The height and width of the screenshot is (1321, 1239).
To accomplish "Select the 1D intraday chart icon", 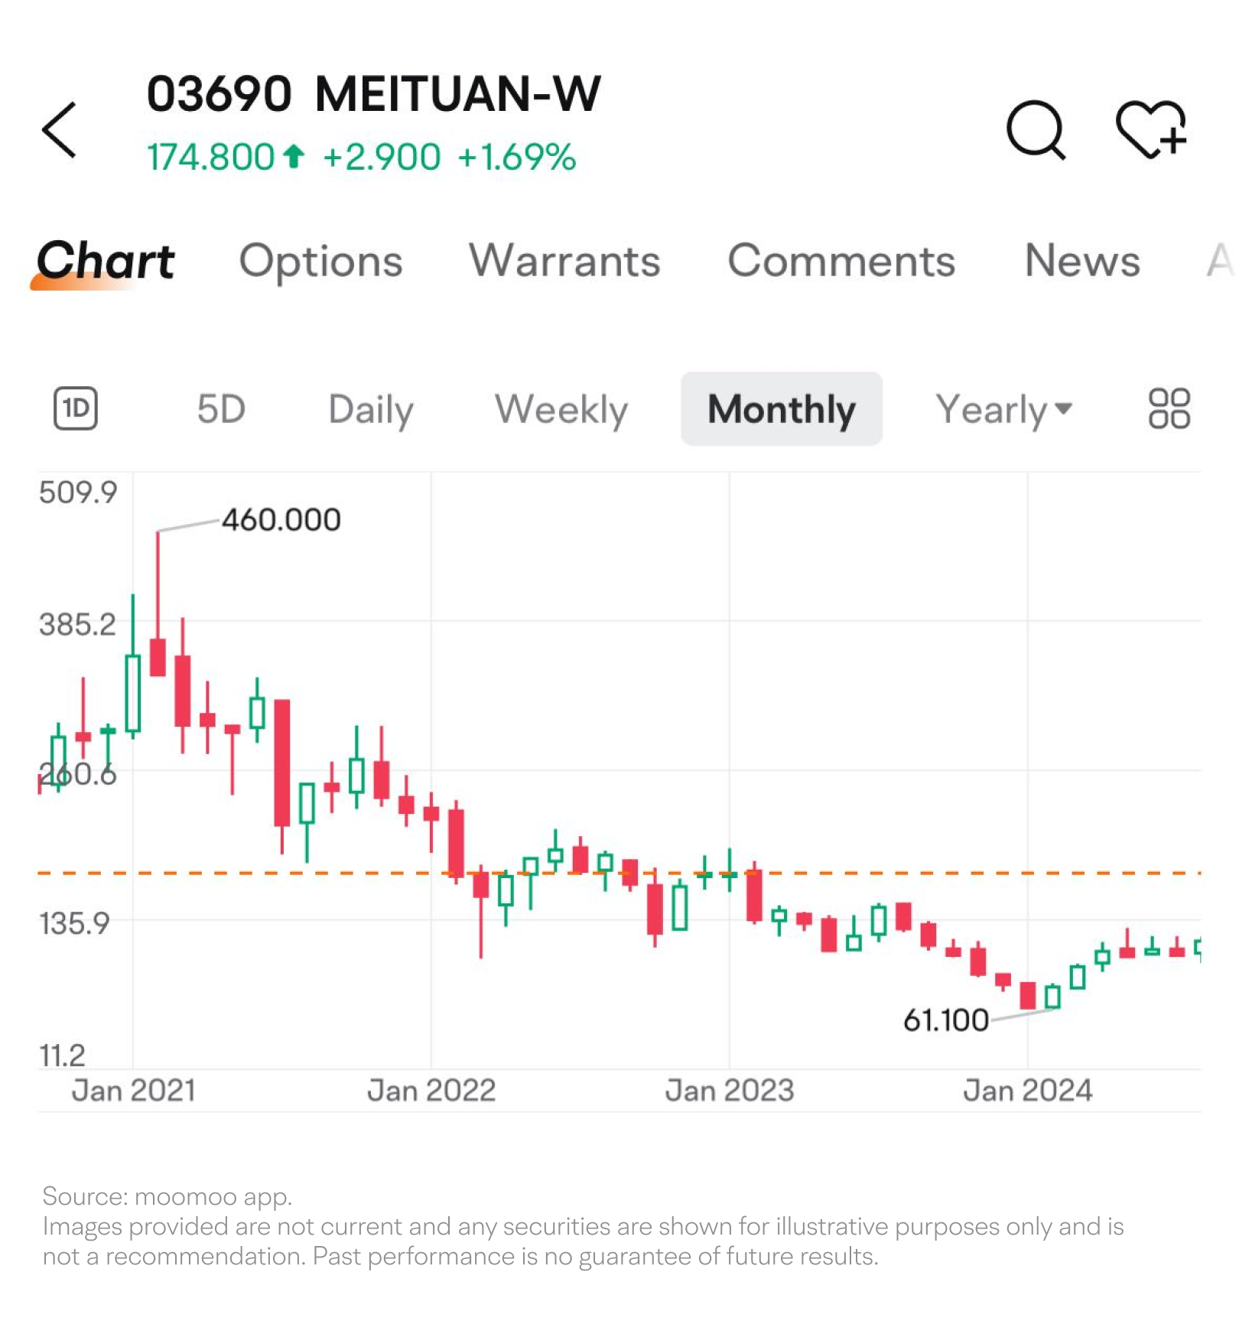I will coord(76,408).
